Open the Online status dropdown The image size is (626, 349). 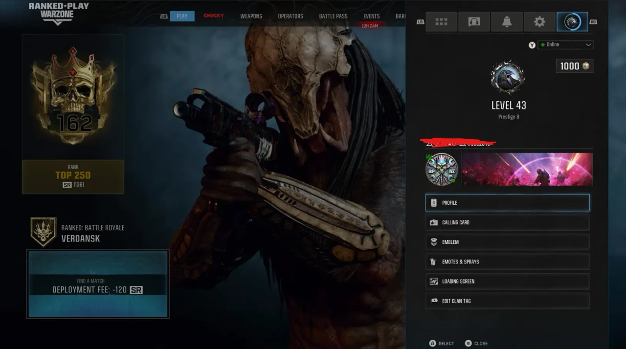tap(565, 44)
